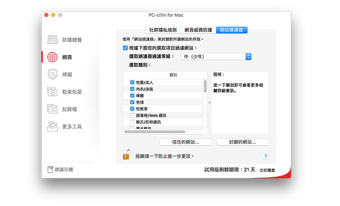Switch to the 網頁威脅防護 tab
The height and width of the screenshot is (206, 340).
[198, 30]
